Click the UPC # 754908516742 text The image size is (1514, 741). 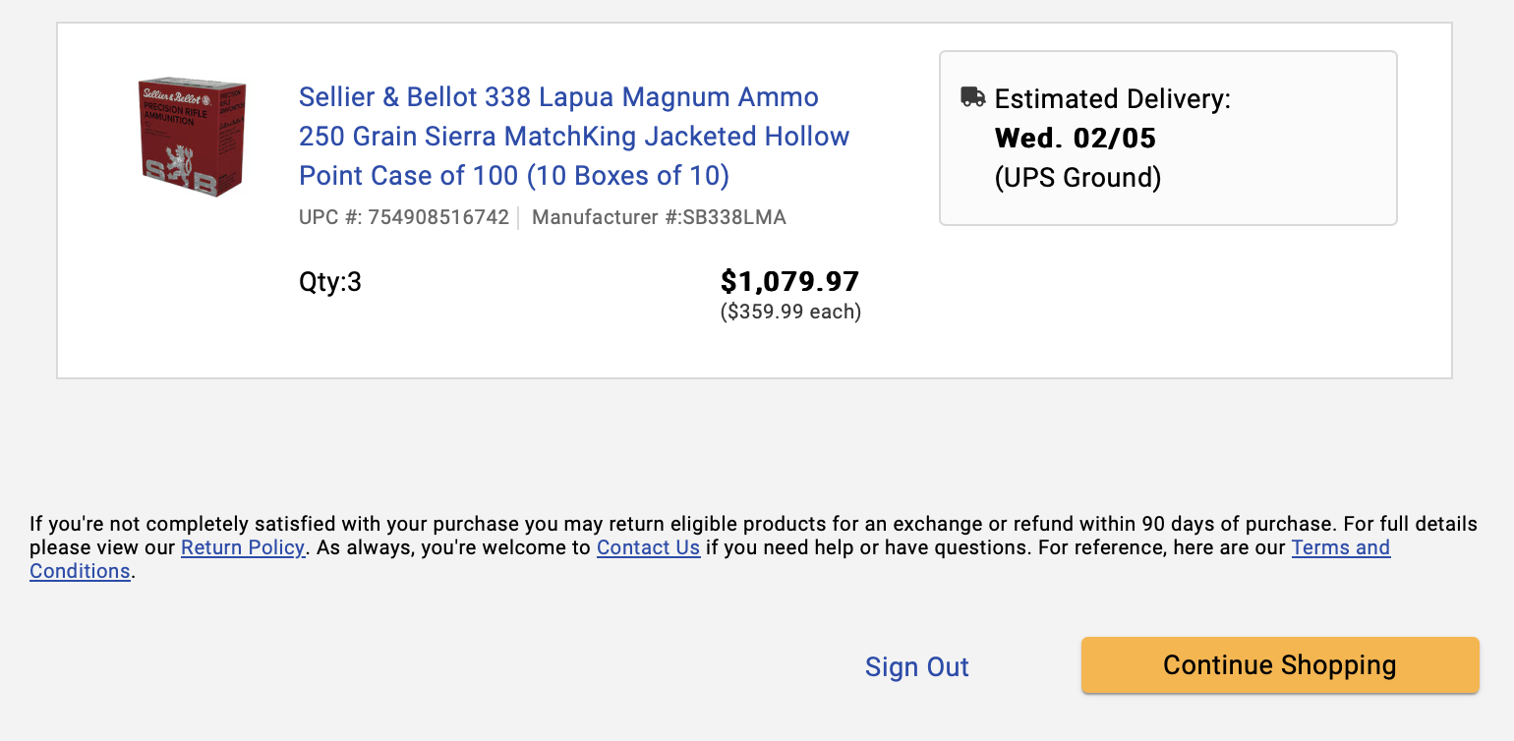[404, 217]
